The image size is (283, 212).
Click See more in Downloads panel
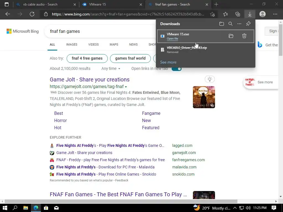click(168, 62)
